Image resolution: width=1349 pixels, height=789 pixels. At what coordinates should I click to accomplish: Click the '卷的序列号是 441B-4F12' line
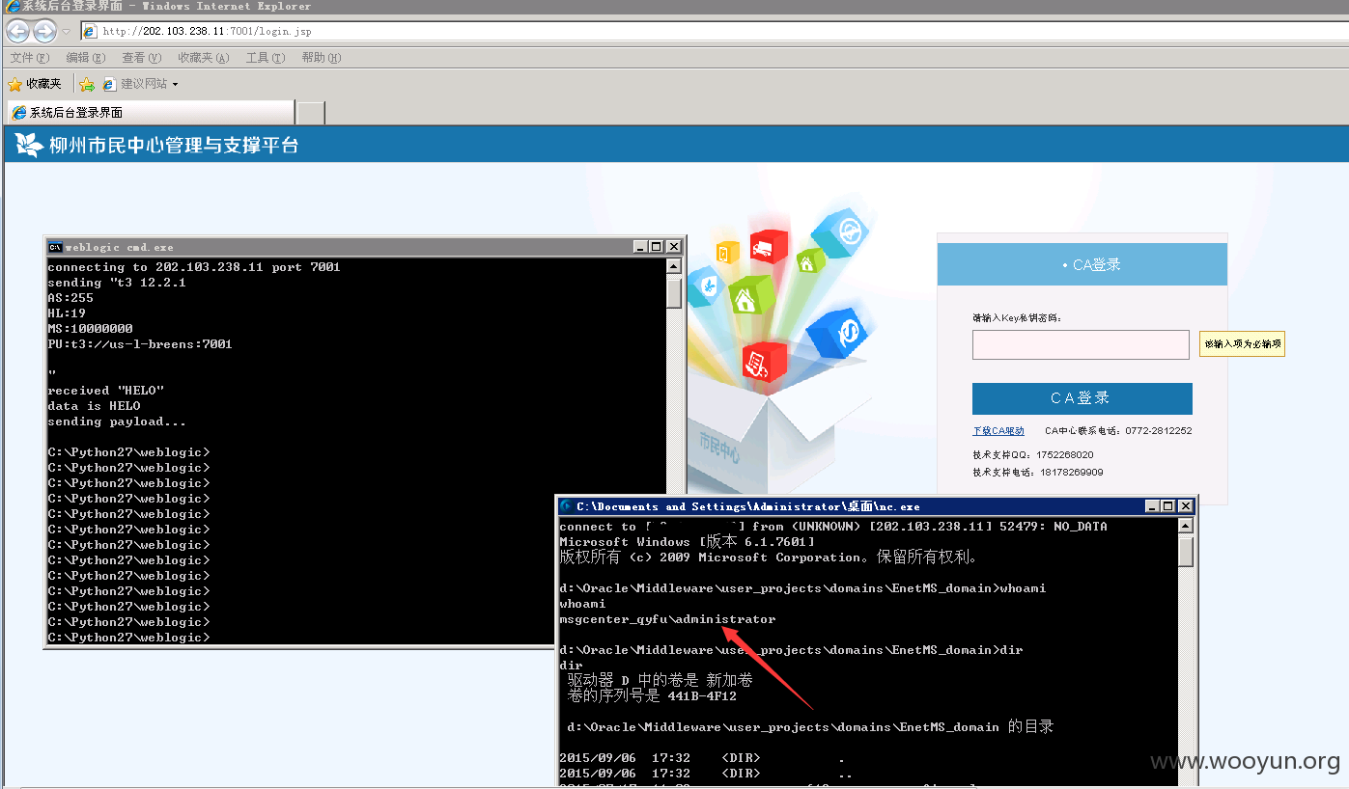coord(652,695)
